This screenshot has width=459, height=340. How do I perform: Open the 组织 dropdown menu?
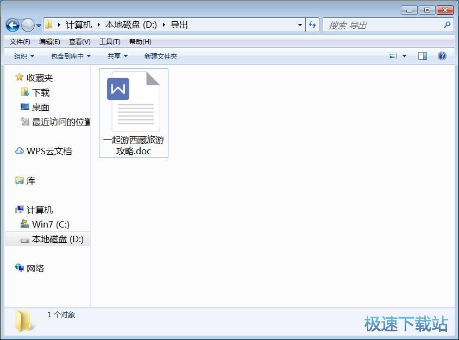click(23, 56)
